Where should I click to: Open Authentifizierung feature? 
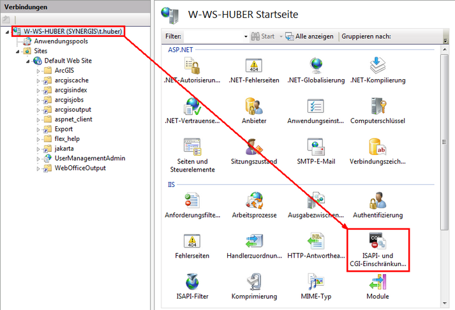tap(378, 205)
